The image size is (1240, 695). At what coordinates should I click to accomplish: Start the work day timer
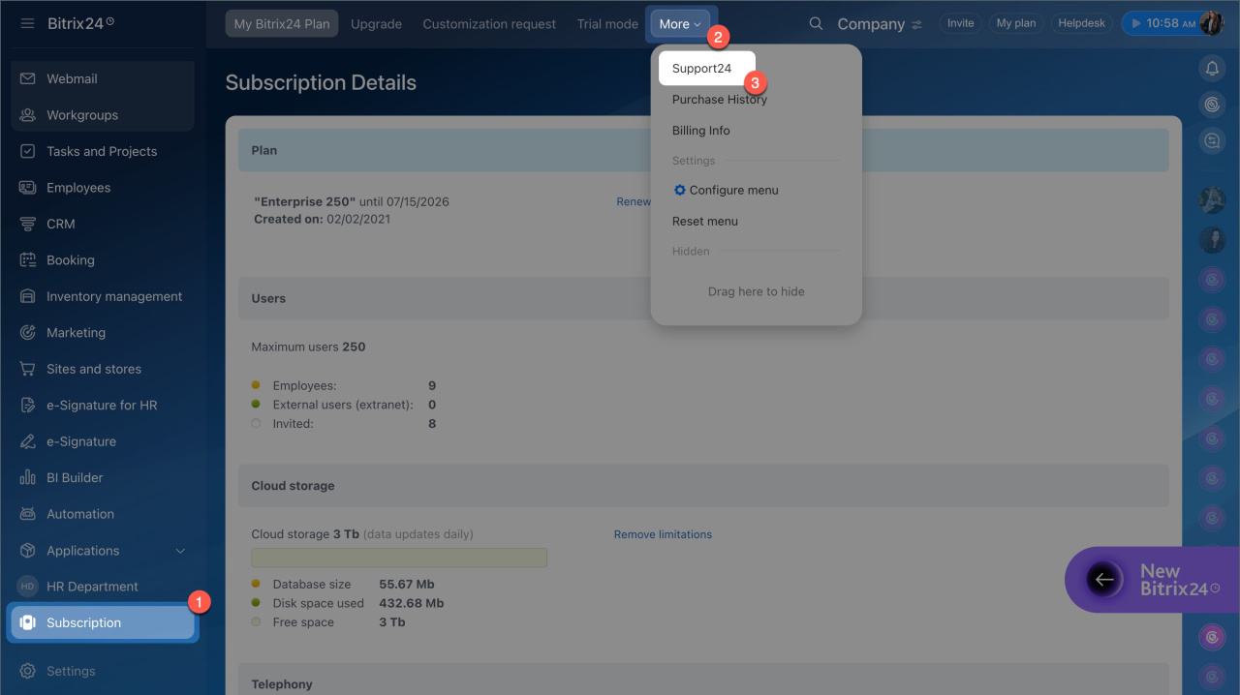[x=1136, y=23]
